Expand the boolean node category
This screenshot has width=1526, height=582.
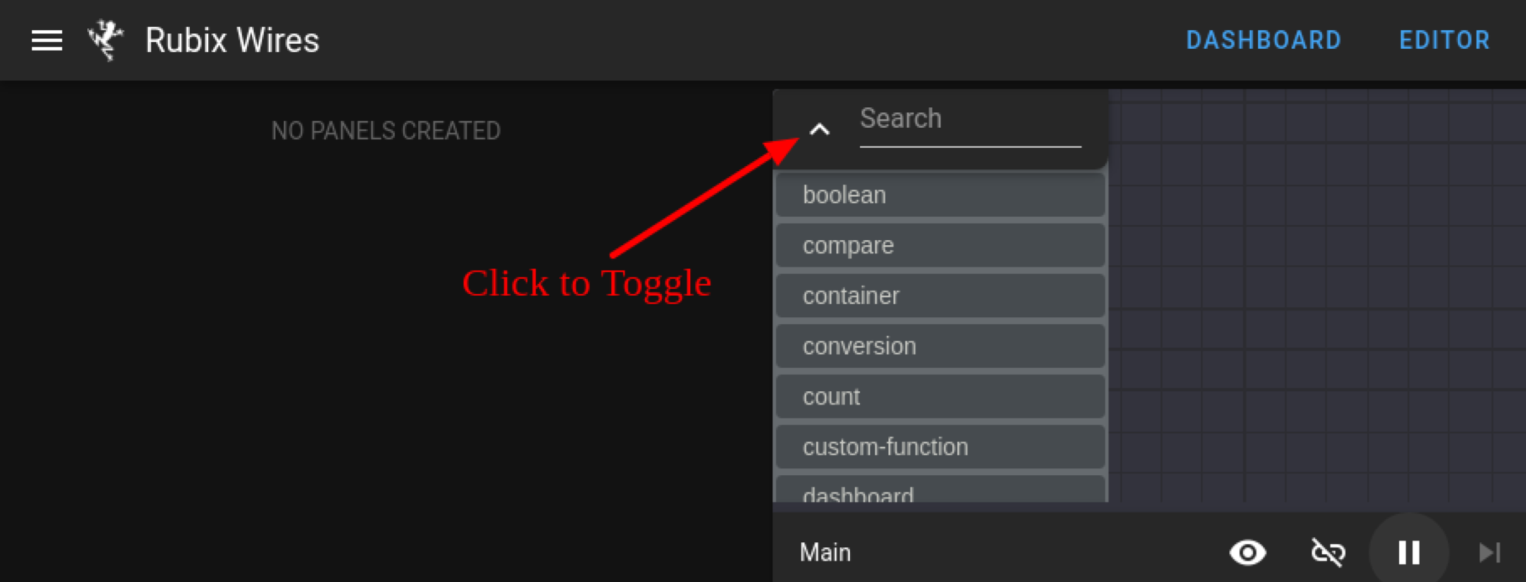coord(940,195)
